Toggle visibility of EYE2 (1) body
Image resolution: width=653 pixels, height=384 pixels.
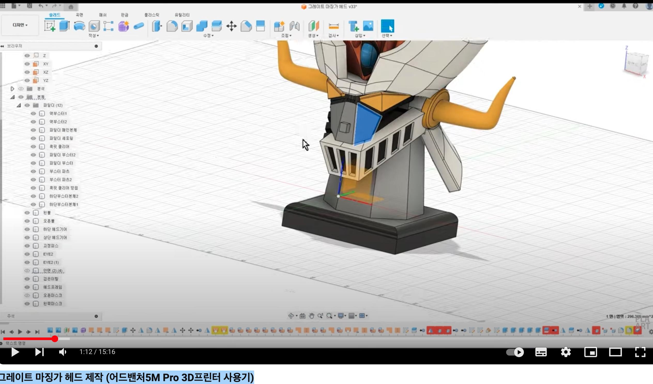pos(27,263)
